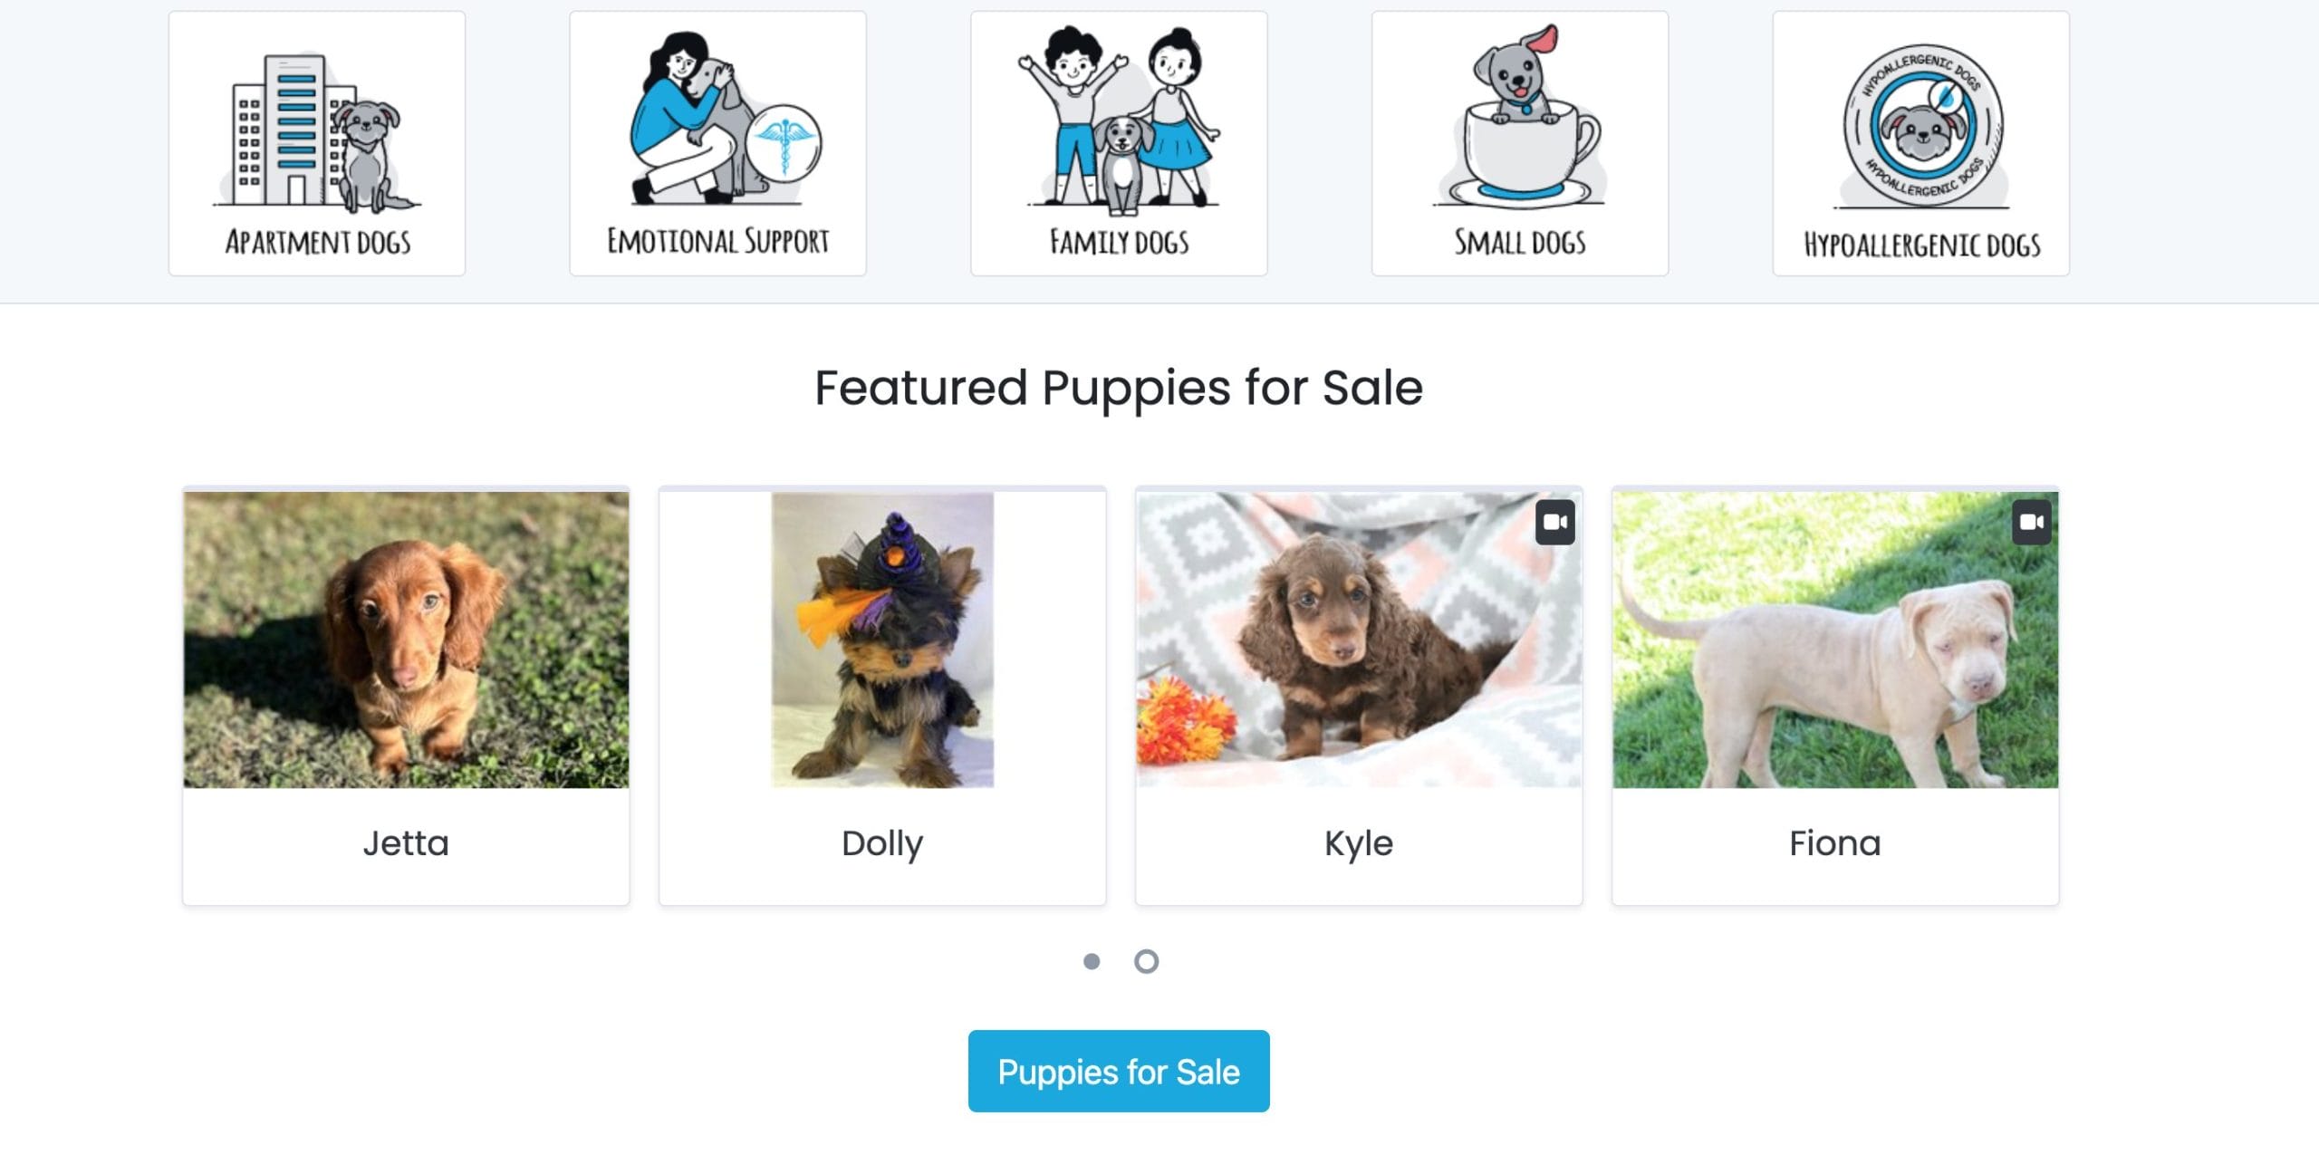
Task: Click the Apartment Dogs label text
Action: click(x=318, y=243)
